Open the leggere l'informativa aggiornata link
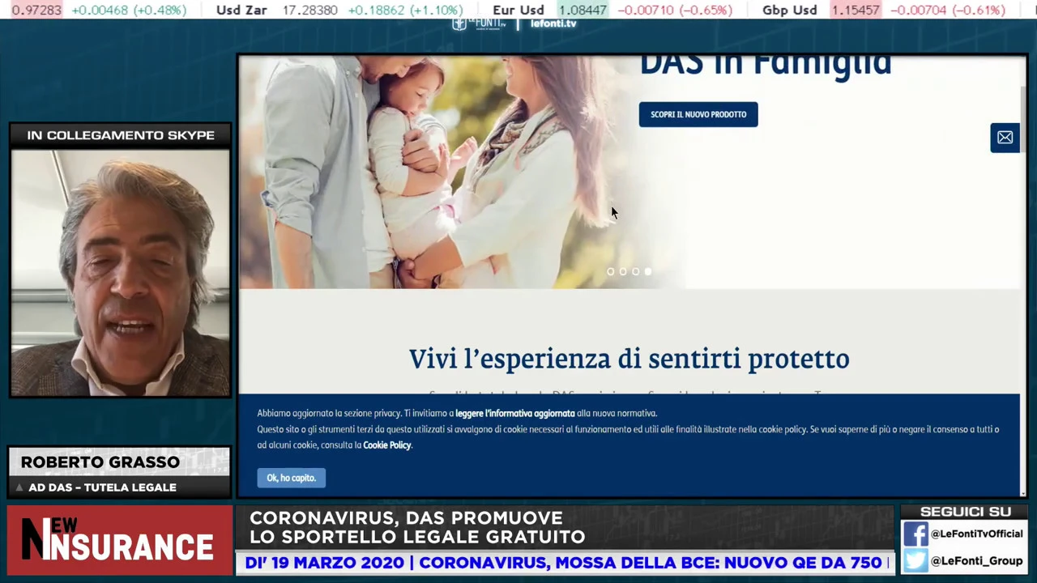The height and width of the screenshot is (583, 1037). [x=515, y=413]
